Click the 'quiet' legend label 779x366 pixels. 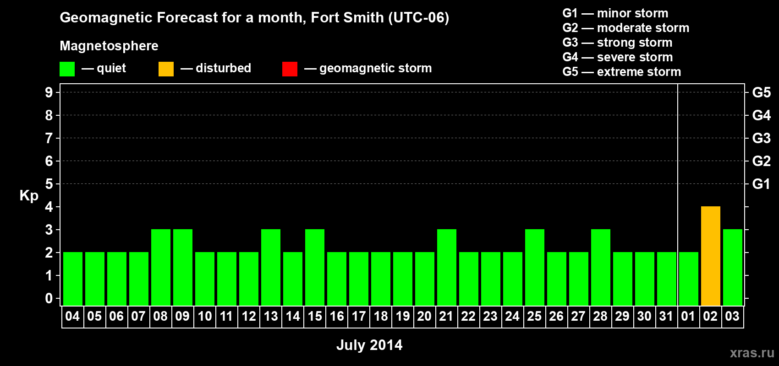[111, 68]
